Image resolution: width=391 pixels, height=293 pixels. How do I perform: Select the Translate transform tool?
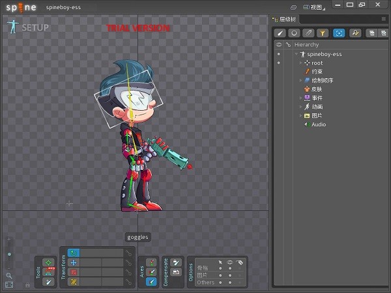click(x=74, y=262)
